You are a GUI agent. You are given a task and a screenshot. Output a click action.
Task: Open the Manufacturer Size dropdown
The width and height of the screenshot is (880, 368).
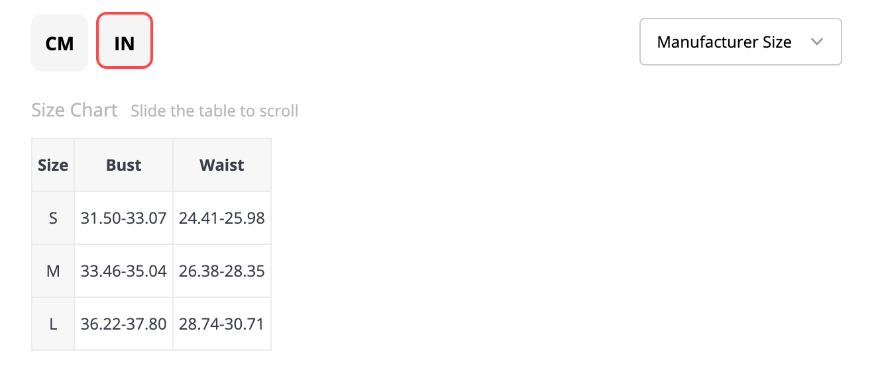[x=740, y=42]
